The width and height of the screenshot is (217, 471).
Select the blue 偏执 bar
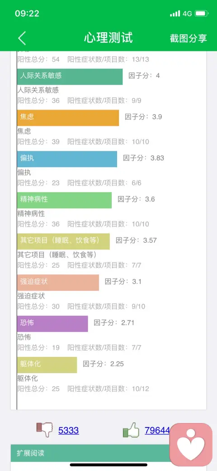pyautogui.click(x=67, y=159)
